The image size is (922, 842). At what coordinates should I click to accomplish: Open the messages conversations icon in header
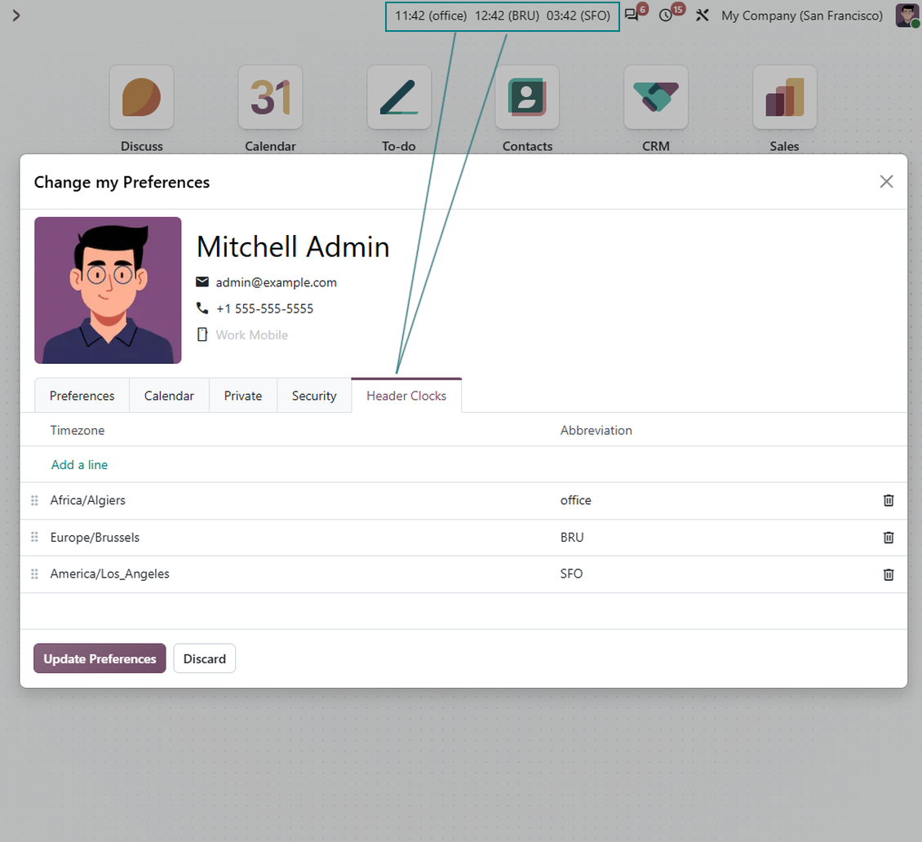coord(632,16)
